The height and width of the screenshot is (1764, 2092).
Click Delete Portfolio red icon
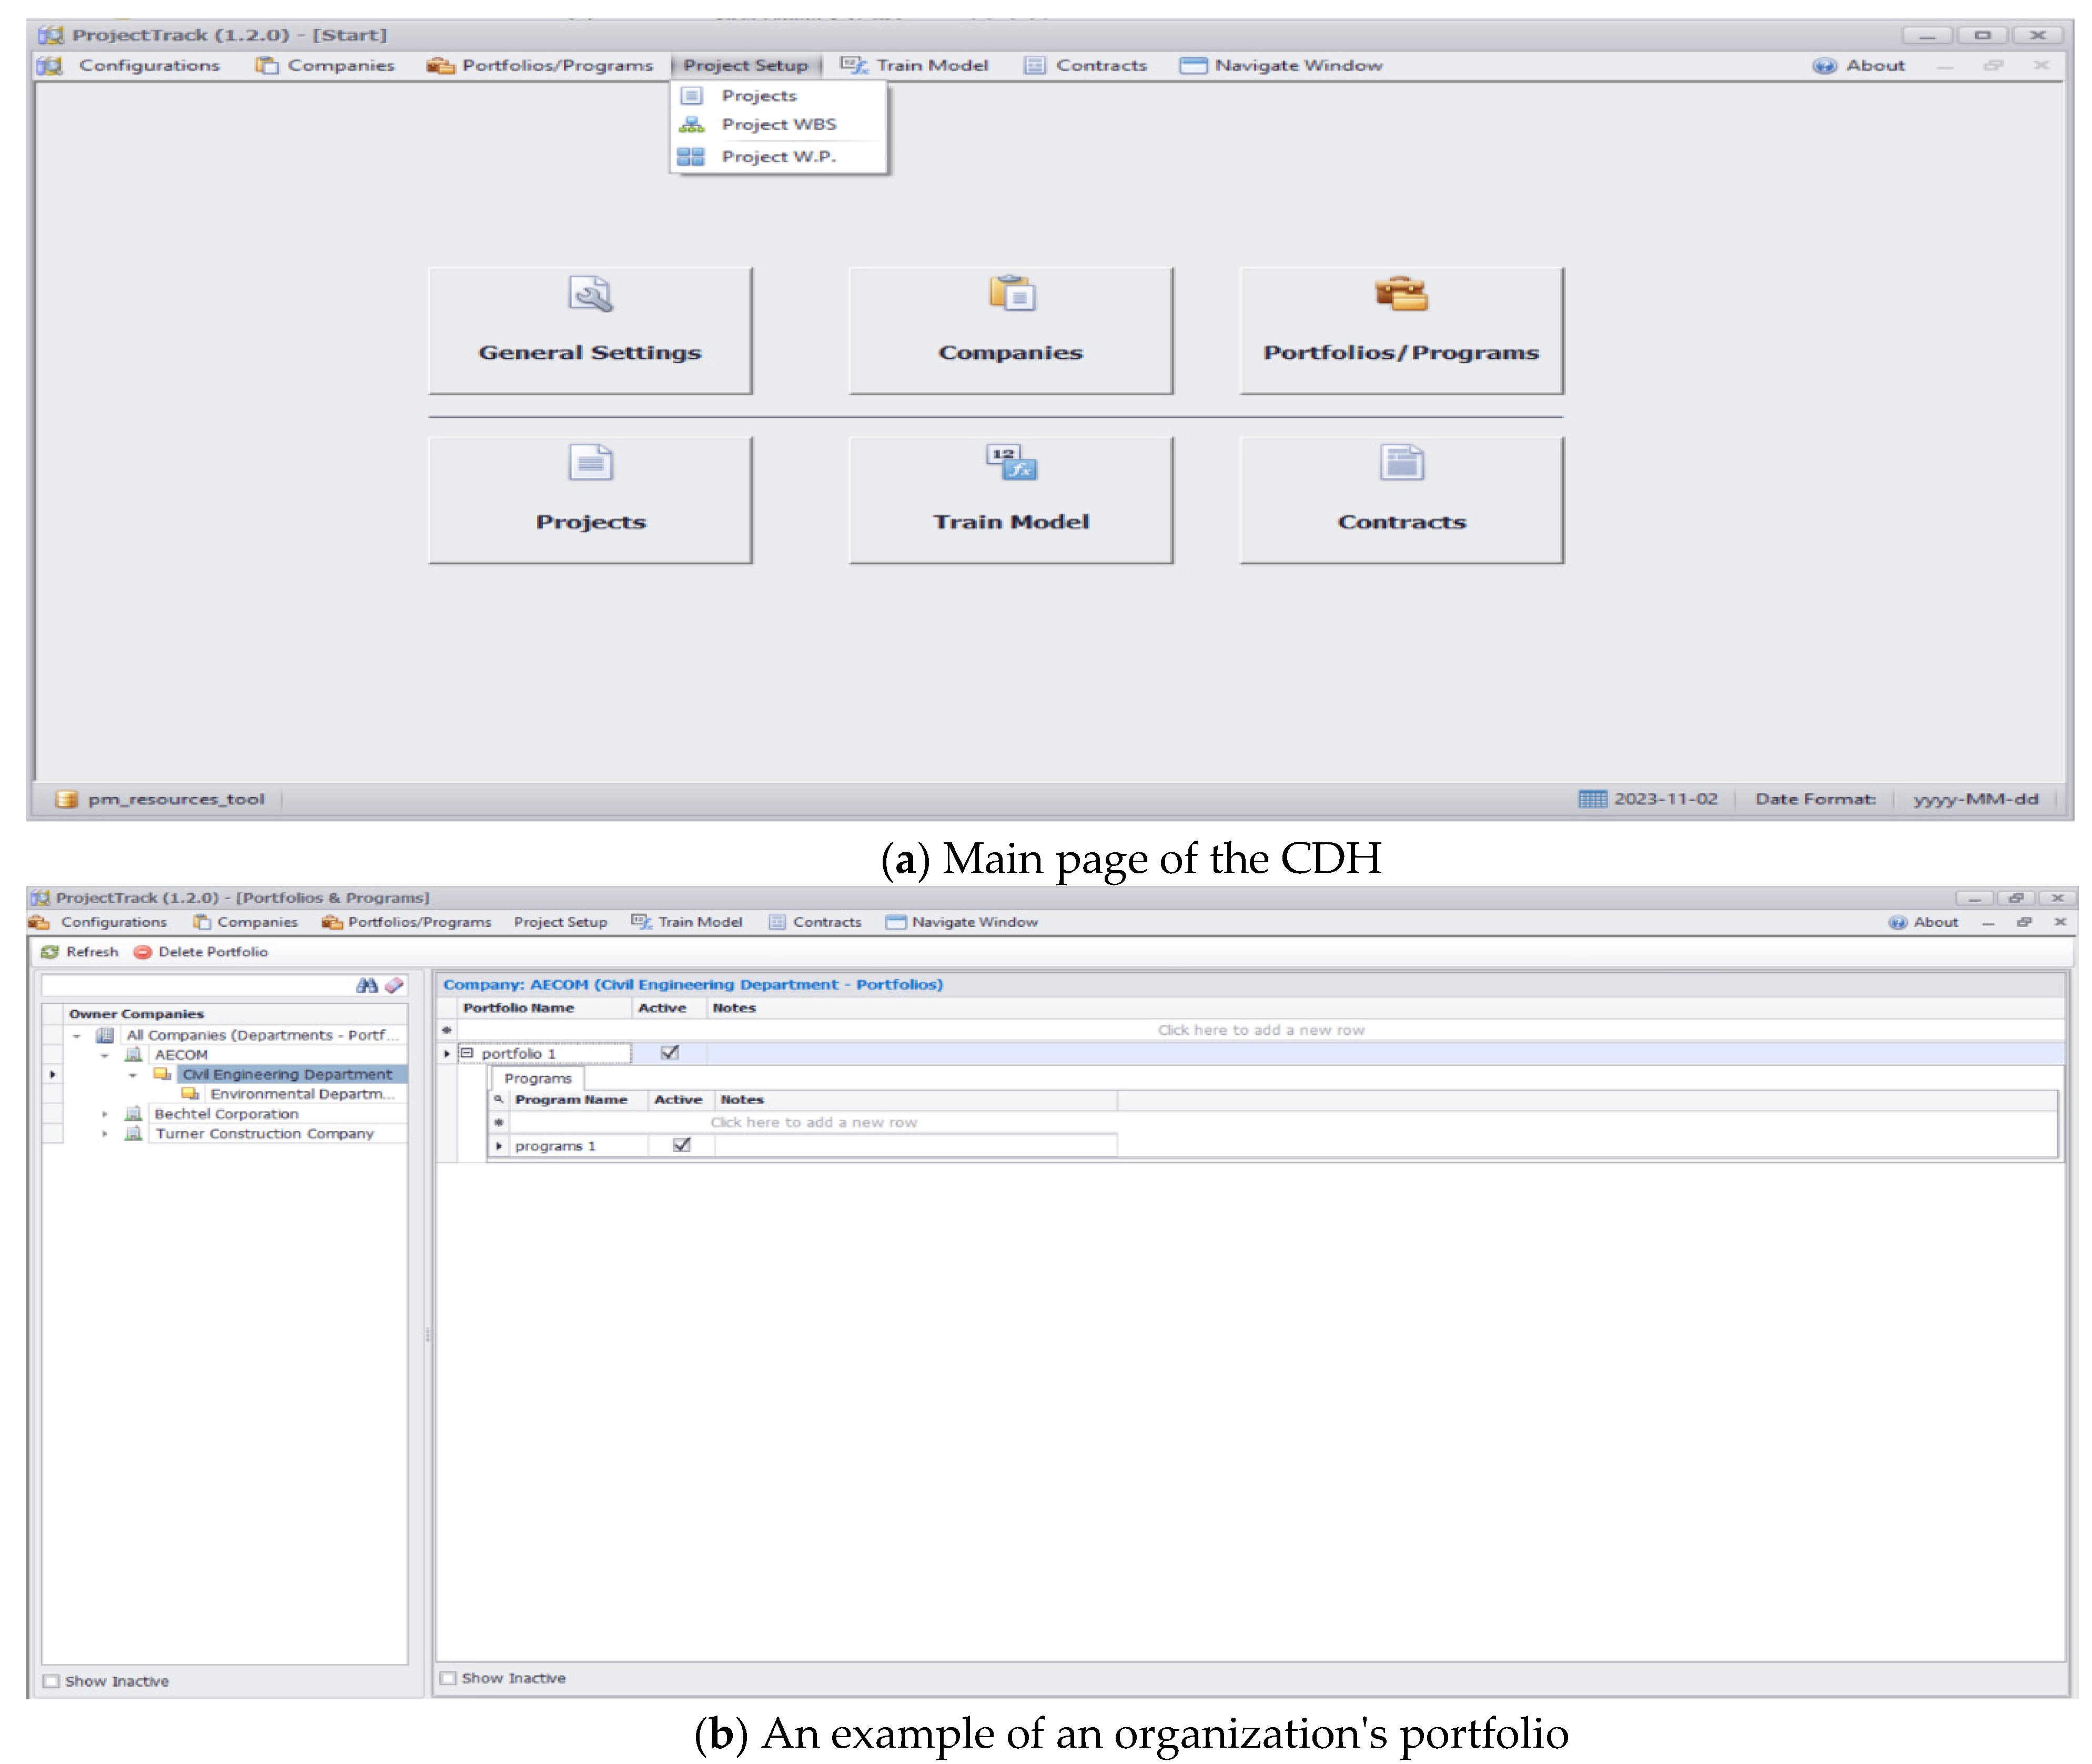(x=143, y=952)
